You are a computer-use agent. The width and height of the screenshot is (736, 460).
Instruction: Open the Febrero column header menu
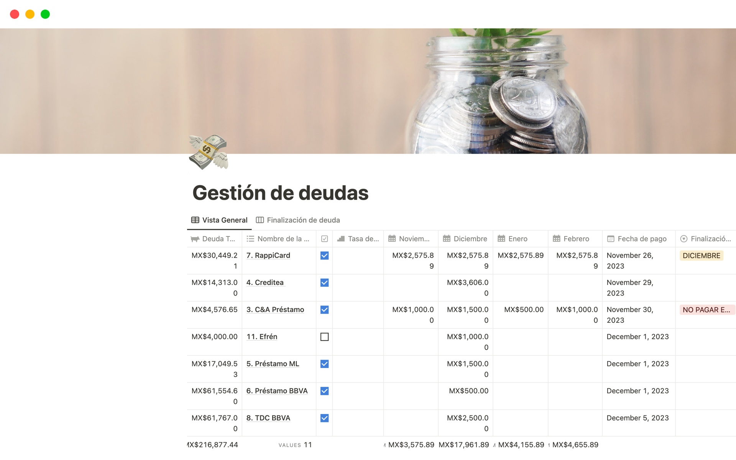(576, 238)
